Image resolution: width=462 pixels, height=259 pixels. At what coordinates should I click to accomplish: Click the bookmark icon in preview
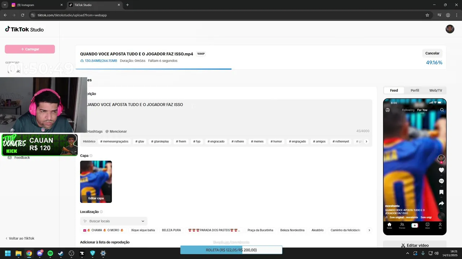pyautogui.click(x=441, y=192)
